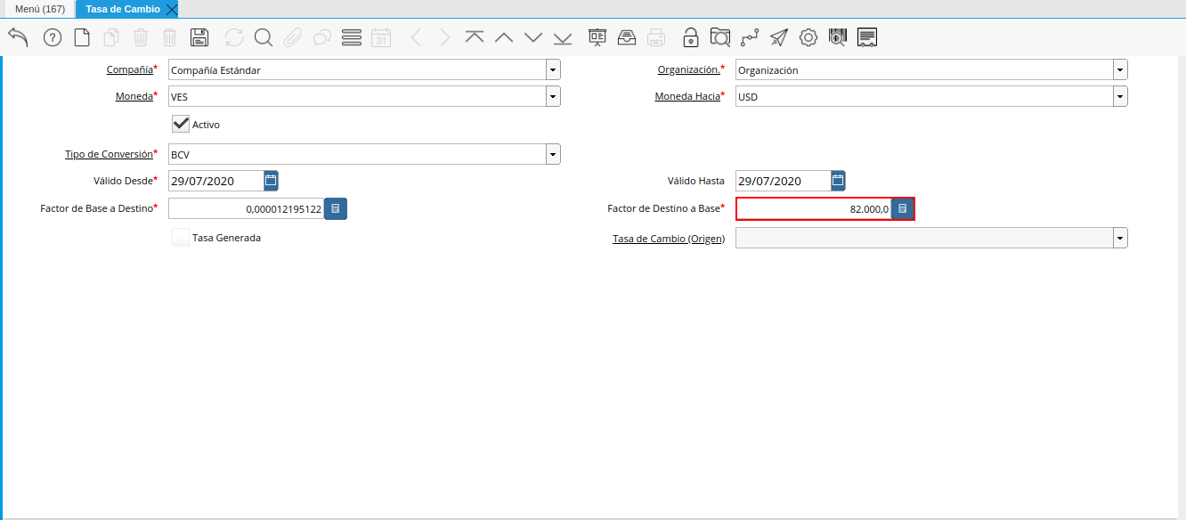The image size is (1186, 520).
Task: Open record search with the magnifier icon
Action: coord(264,37)
